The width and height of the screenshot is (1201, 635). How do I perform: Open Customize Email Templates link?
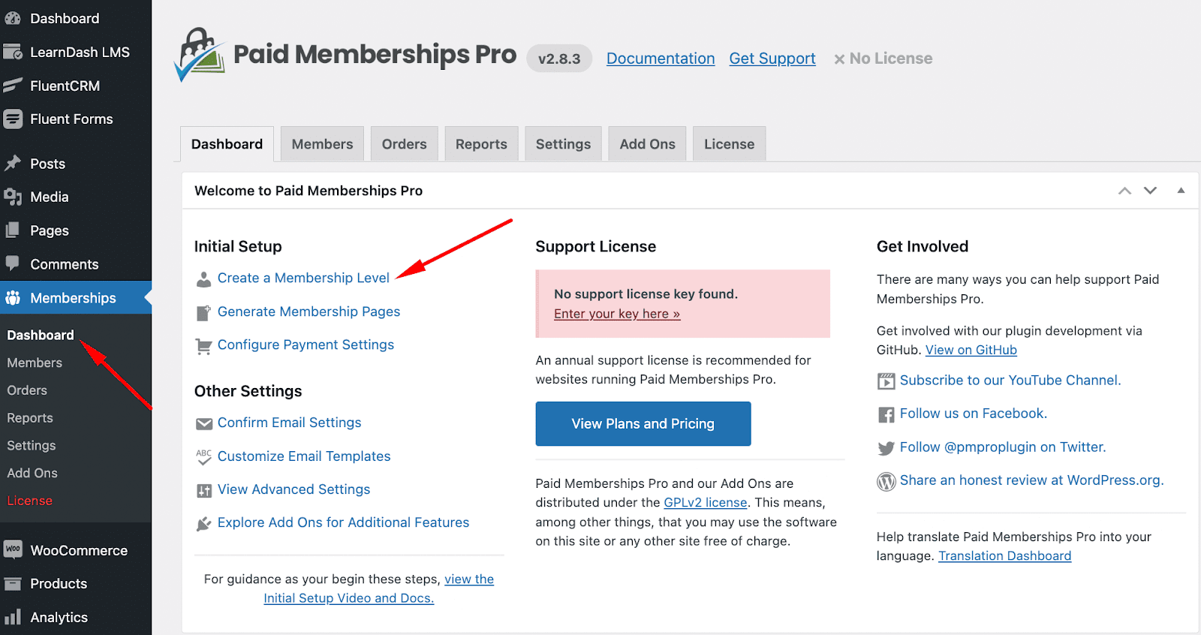point(304,456)
